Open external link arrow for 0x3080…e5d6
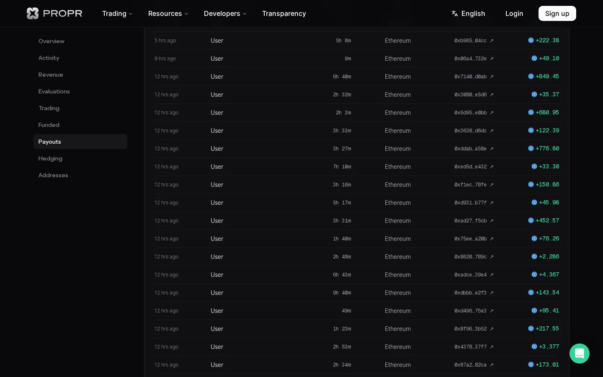Screen dimensions: 603x377 pyautogui.click(x=492, y=95)
